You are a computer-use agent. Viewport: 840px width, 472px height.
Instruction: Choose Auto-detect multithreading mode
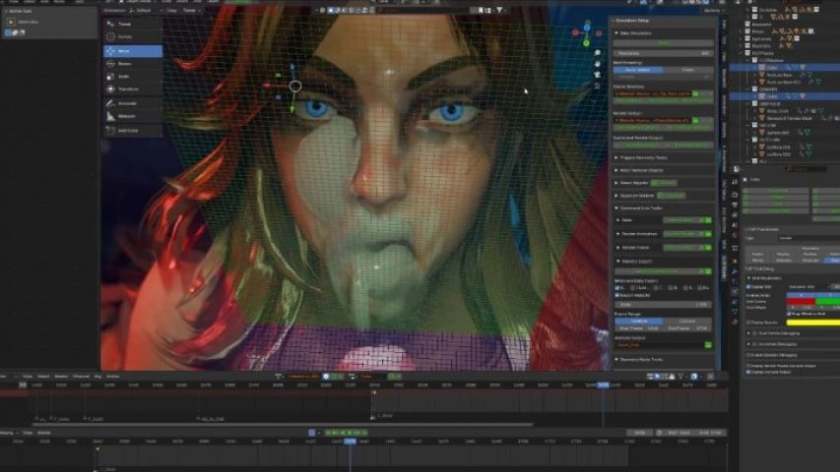tap(638, 70)
